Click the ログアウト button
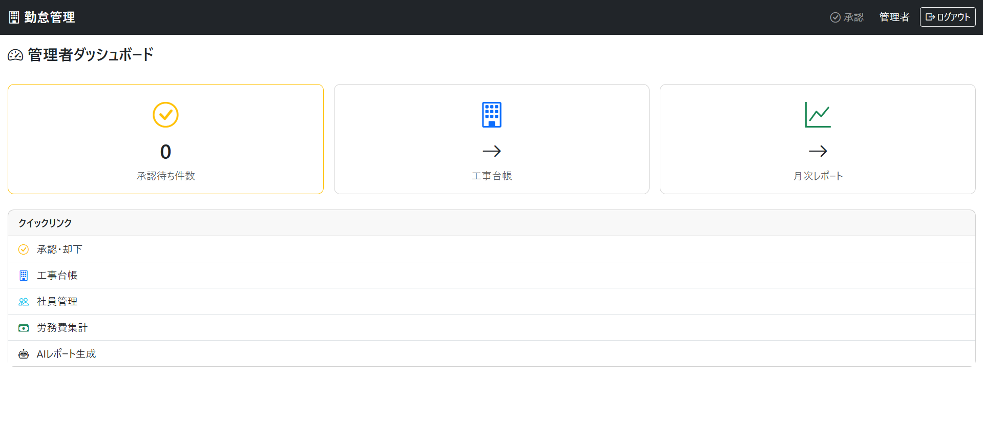Screen dimensions: 983x439 (x=948, y=17)
